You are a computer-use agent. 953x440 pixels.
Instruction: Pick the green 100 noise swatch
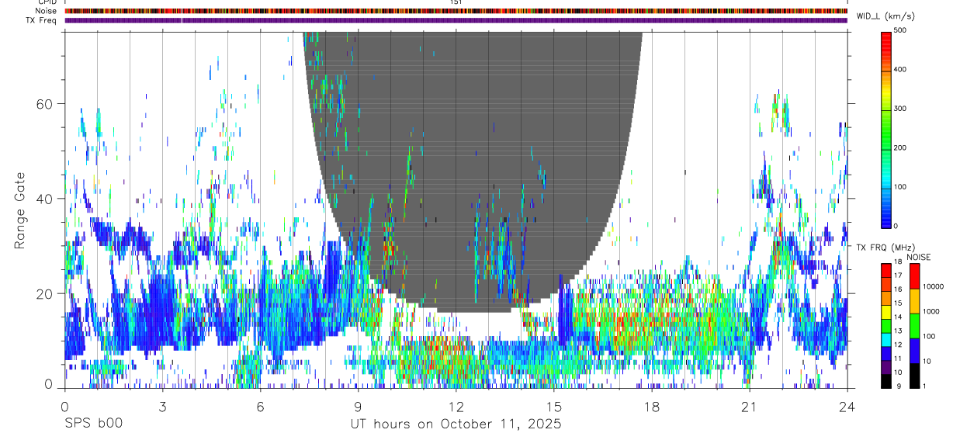pos(914,326)
